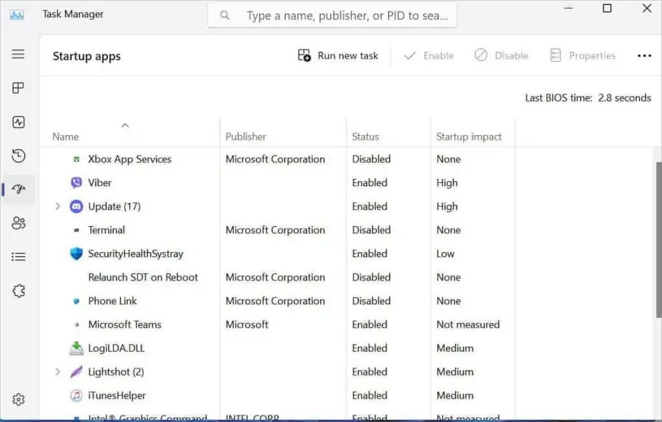Image resolution: width=662 pixels, height=422 pixels.
Task: Click the Task Manager logo icon
Action: 16,14
